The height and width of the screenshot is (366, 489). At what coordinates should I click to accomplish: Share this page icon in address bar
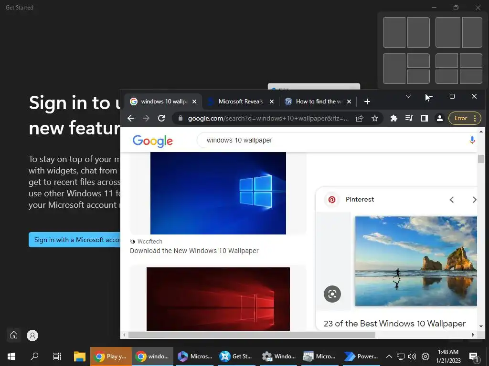click(360, 118)
